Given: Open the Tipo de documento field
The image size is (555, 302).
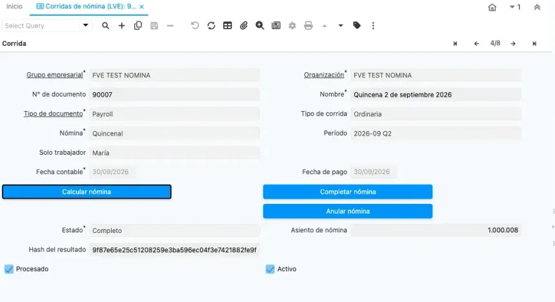Looking at the screenshot, I should point(174,114).
